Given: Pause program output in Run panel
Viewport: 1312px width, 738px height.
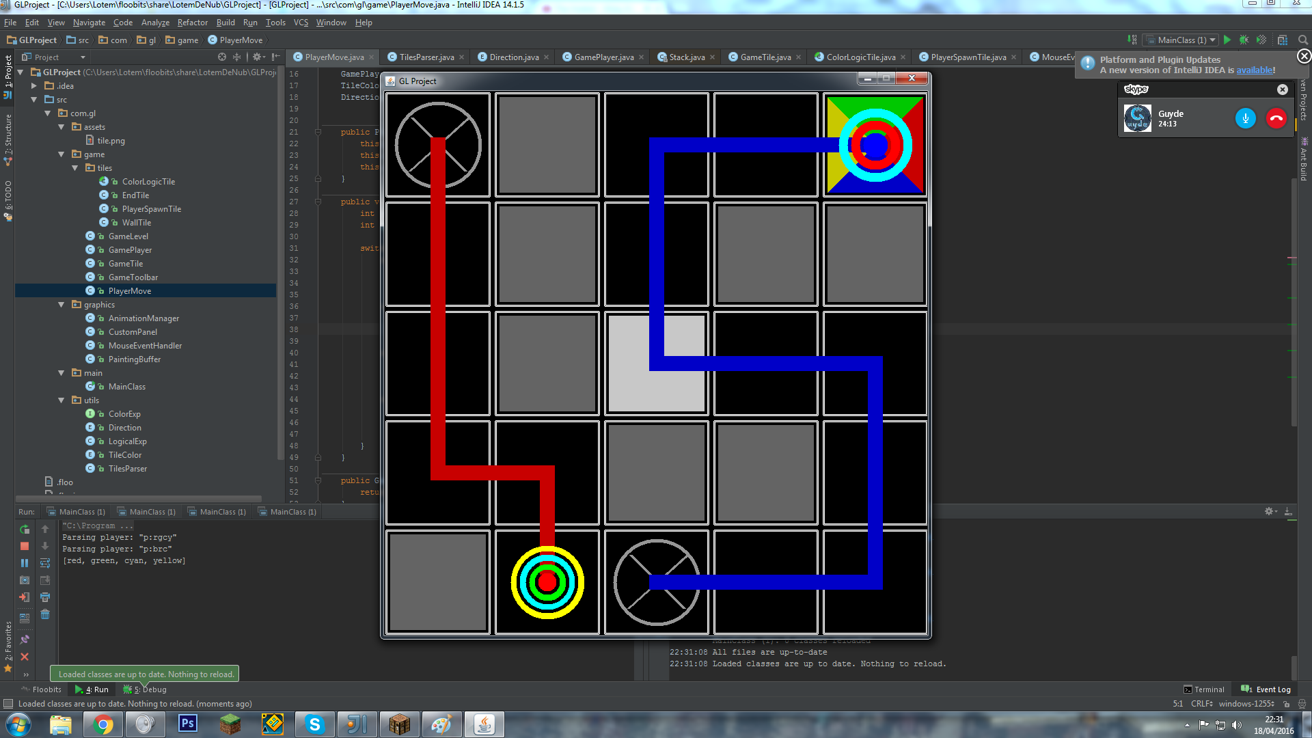Looking at the screenshot, I should [x=25, y=563].
